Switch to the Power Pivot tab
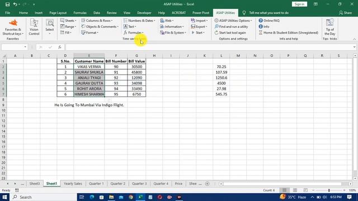Screen dimensions: 358x201 (201, 13)
